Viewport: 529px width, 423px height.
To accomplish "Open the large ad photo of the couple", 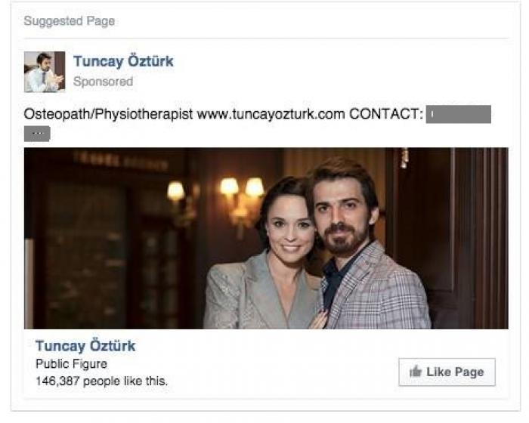I will (266, 238).
